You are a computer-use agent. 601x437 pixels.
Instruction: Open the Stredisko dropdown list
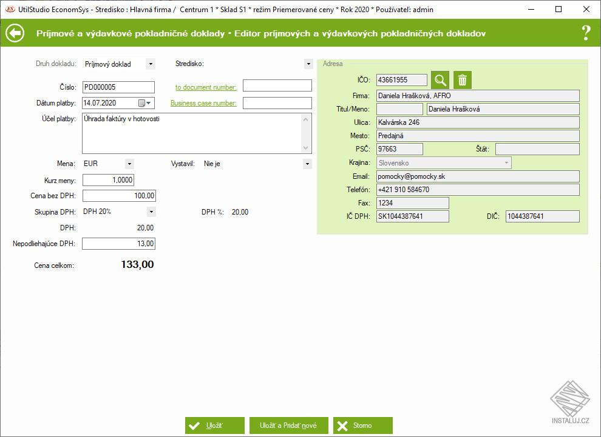tap(308, 64)
